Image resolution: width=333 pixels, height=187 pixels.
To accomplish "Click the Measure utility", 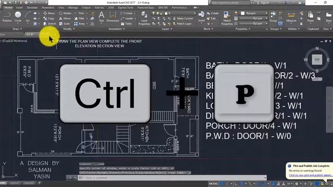I will tap(291, 17).
